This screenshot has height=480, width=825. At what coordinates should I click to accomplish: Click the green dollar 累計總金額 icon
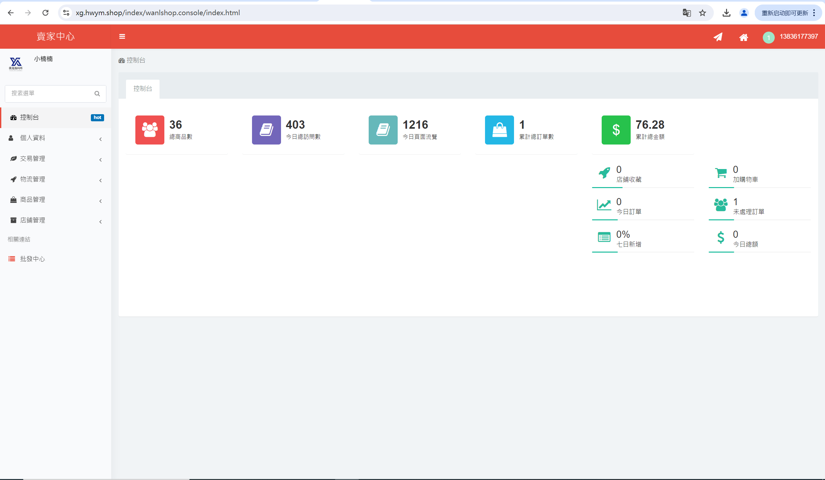pyautogui.click(x=616, y=130)
